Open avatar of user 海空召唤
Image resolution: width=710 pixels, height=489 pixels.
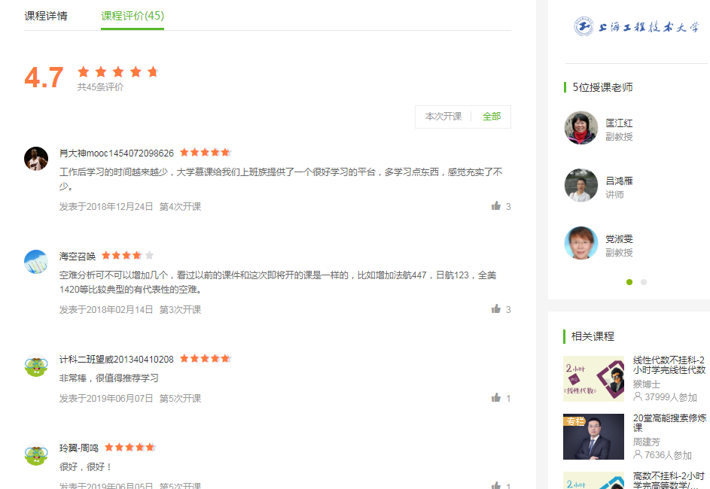(x=36, y=262)
